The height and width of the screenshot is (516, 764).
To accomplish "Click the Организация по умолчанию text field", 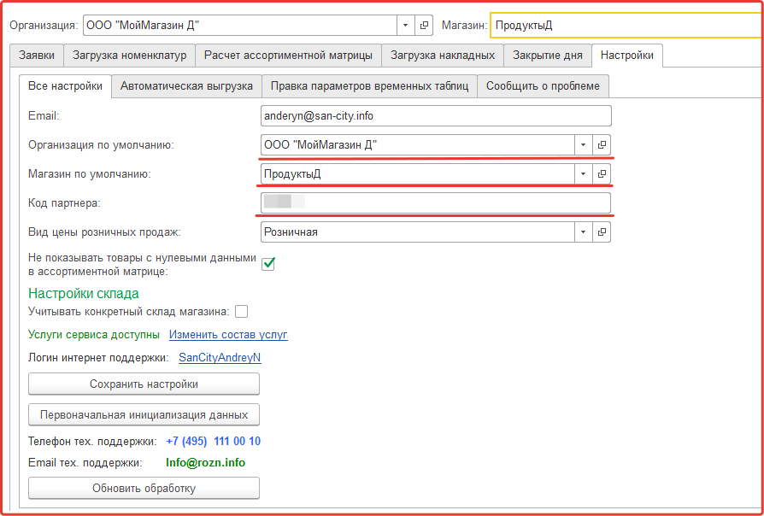I will pyautogui.click(x=418, y=144).
